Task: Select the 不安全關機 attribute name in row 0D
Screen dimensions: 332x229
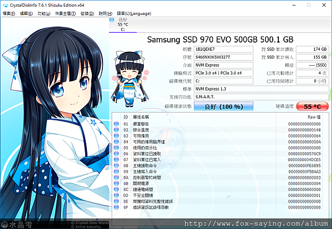Action: 143,195
